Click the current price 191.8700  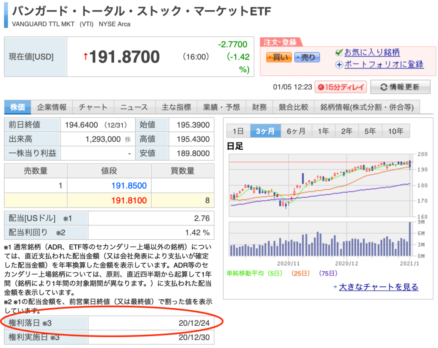point(124,57)
